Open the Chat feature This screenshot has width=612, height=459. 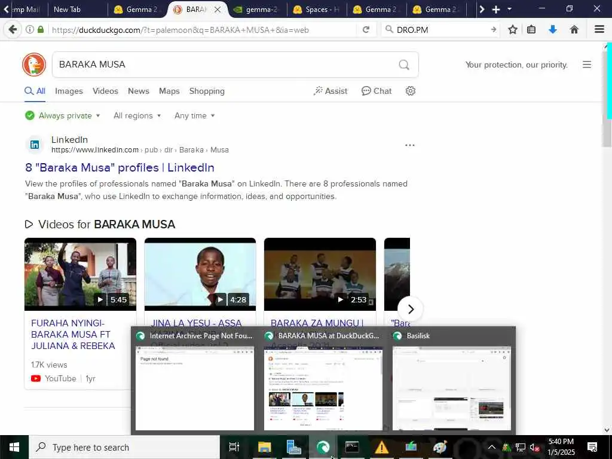click(x=377, y=91)
